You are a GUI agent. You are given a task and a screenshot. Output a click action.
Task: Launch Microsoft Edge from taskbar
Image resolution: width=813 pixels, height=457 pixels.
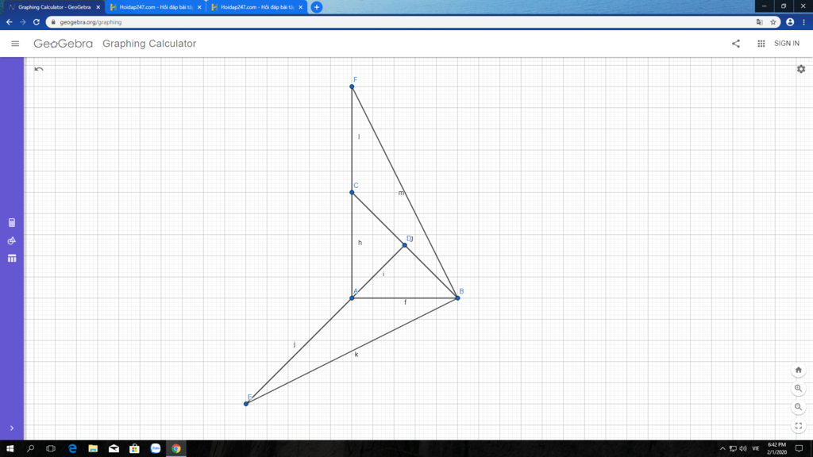(x=72, y=449)
